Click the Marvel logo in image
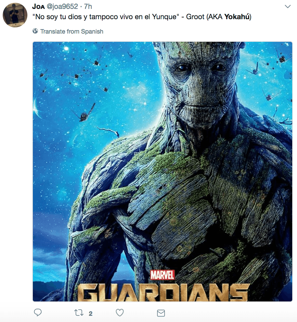This screenshot has width=297, height=322. pyautogui.click(x=163, y=275)
